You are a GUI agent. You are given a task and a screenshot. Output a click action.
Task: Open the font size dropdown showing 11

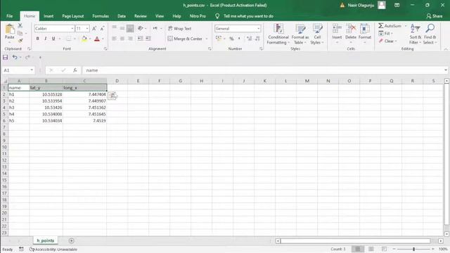(87, 28)
